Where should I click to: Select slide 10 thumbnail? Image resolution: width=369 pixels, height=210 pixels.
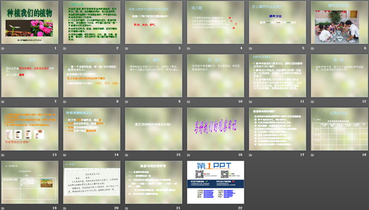point(215,76)
